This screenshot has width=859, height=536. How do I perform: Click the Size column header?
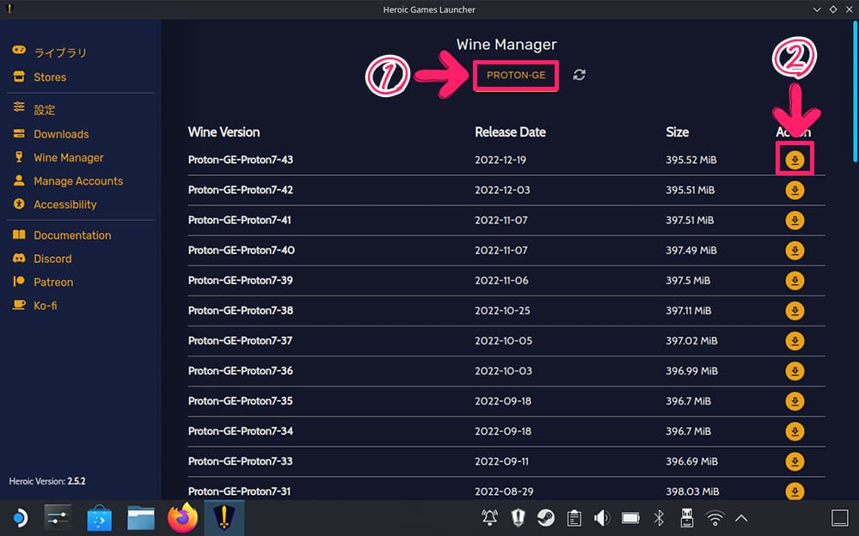677,132
